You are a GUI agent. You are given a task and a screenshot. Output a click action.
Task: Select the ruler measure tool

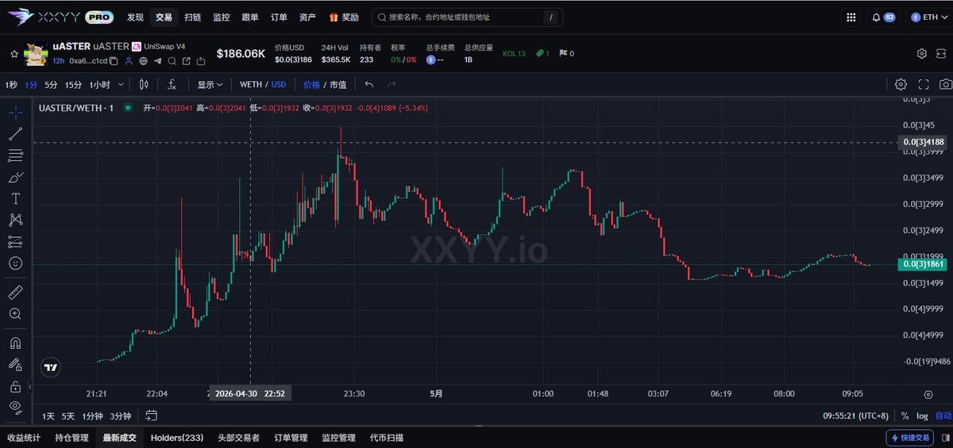click(15, 293)
